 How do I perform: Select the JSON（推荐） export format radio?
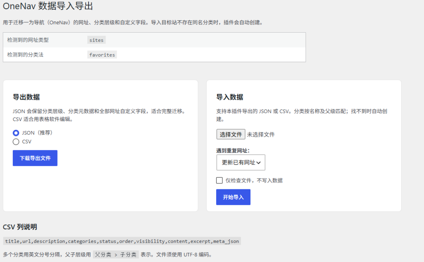click(x=16, y=133)
